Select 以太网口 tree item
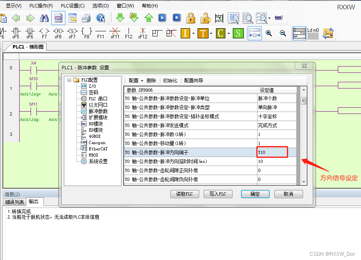Image resolution: width=361 pixels, height=260 pixels. [x=98, y=105]
